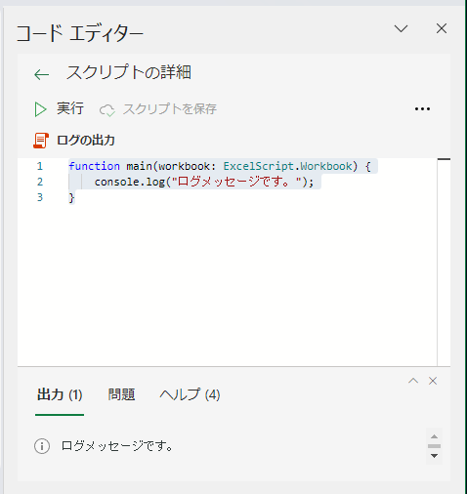
Task: Click the スクリプトの詳細 heading
Action: tap(129, 72)
